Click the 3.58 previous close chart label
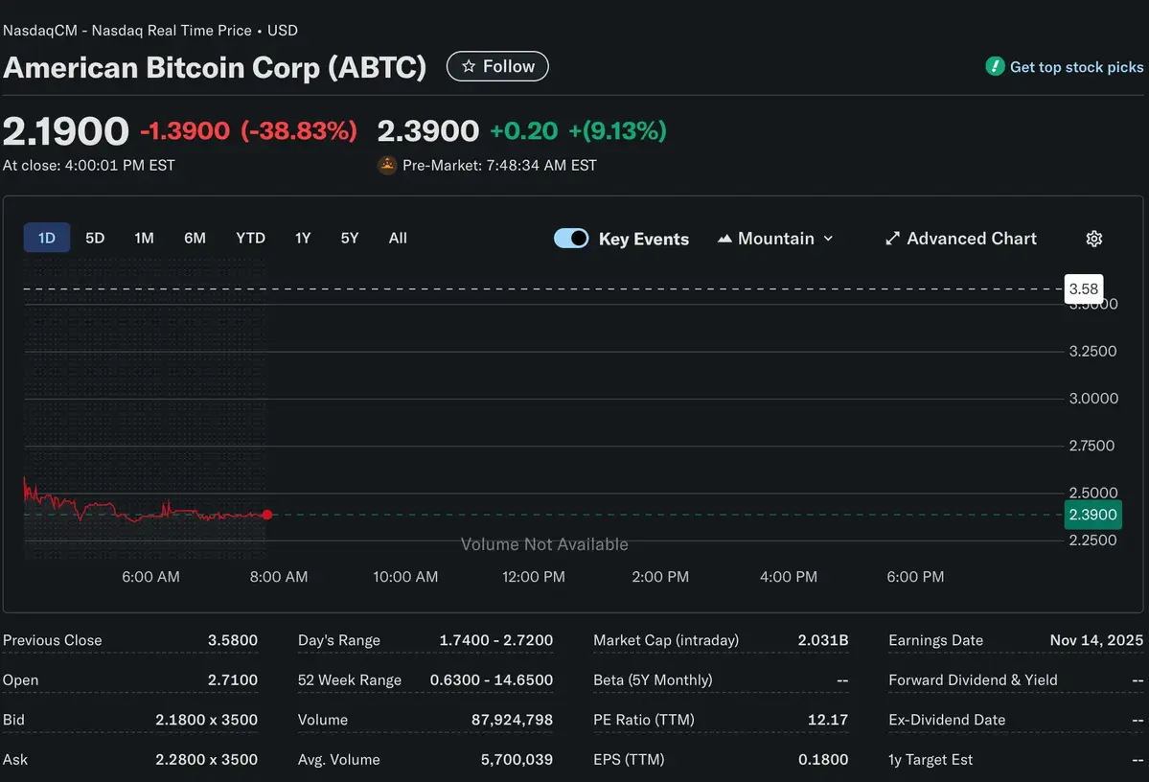Image resolution: width=1149 pixels, height=782 pixels. pyautogui.click(x=1084, y=288)
